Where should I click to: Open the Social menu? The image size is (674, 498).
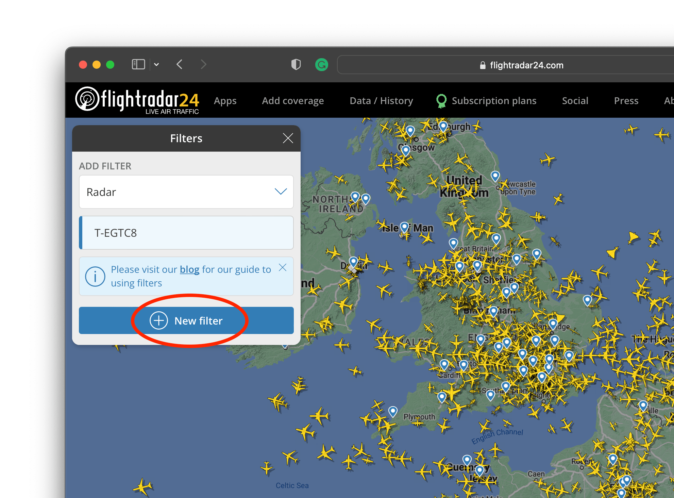[575, 100]
